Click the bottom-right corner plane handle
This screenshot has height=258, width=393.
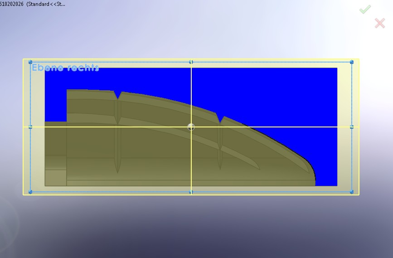coord(352,192)
